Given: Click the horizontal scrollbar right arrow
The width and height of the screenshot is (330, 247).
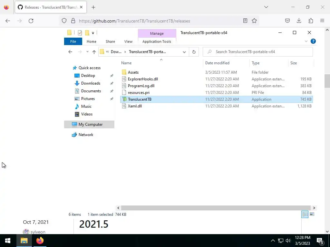Looking at the screenshot, I should (x=314, y=208).
